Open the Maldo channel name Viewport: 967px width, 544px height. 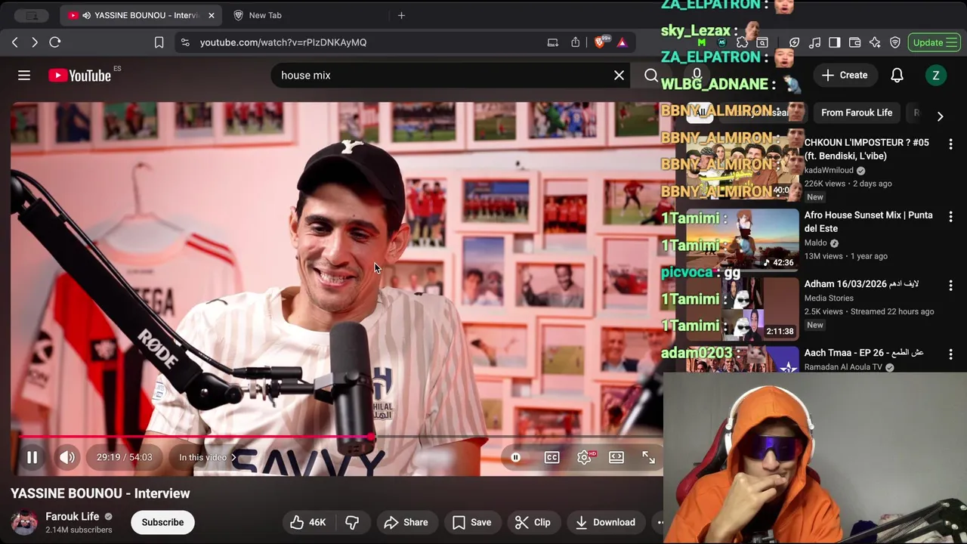coord(816,243)
